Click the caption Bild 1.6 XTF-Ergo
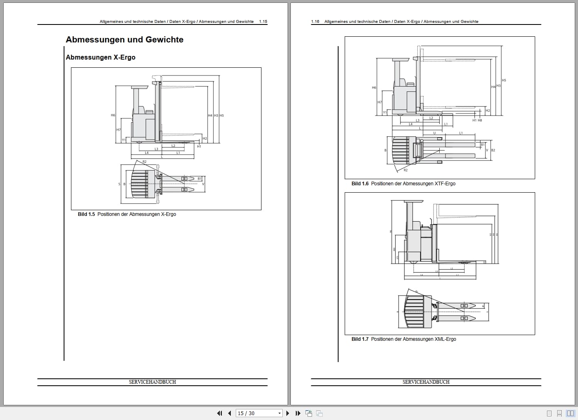This screenshot has height=420, width=578. [x=404, y=183]
